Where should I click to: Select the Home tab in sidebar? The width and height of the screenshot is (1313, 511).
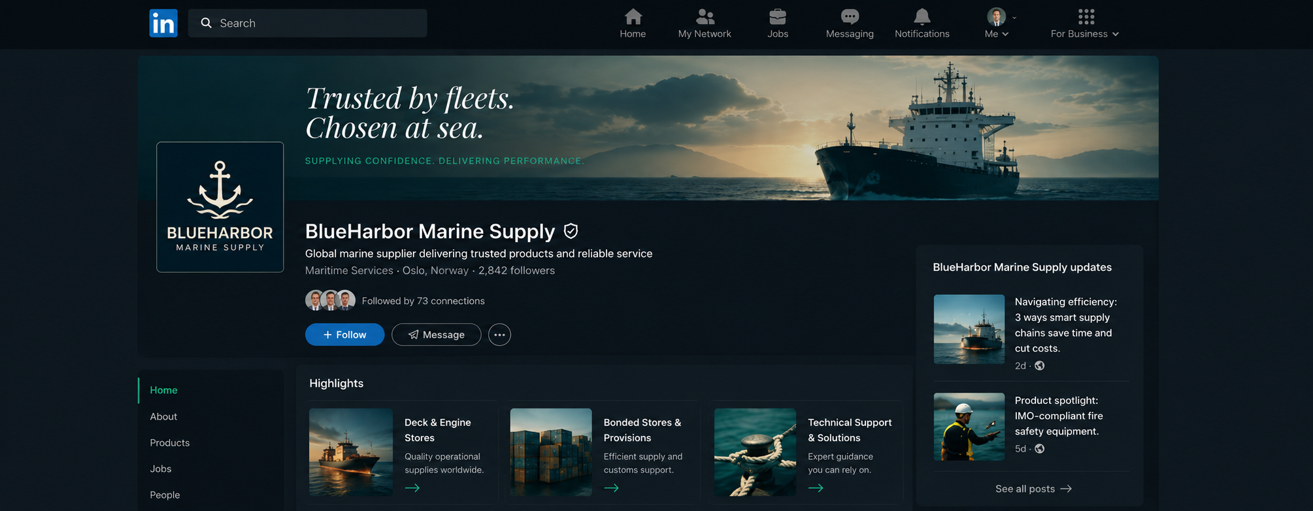[x=163, y=390]
